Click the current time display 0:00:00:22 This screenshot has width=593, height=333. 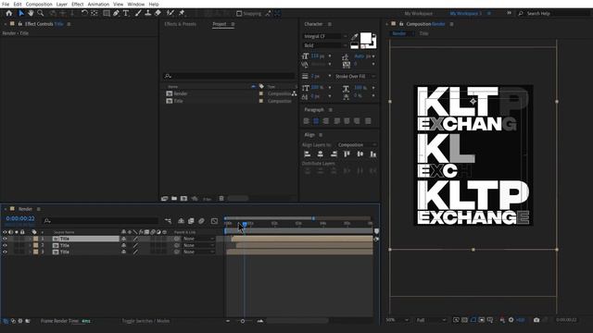pyautogui.click(x=20, y=218)
